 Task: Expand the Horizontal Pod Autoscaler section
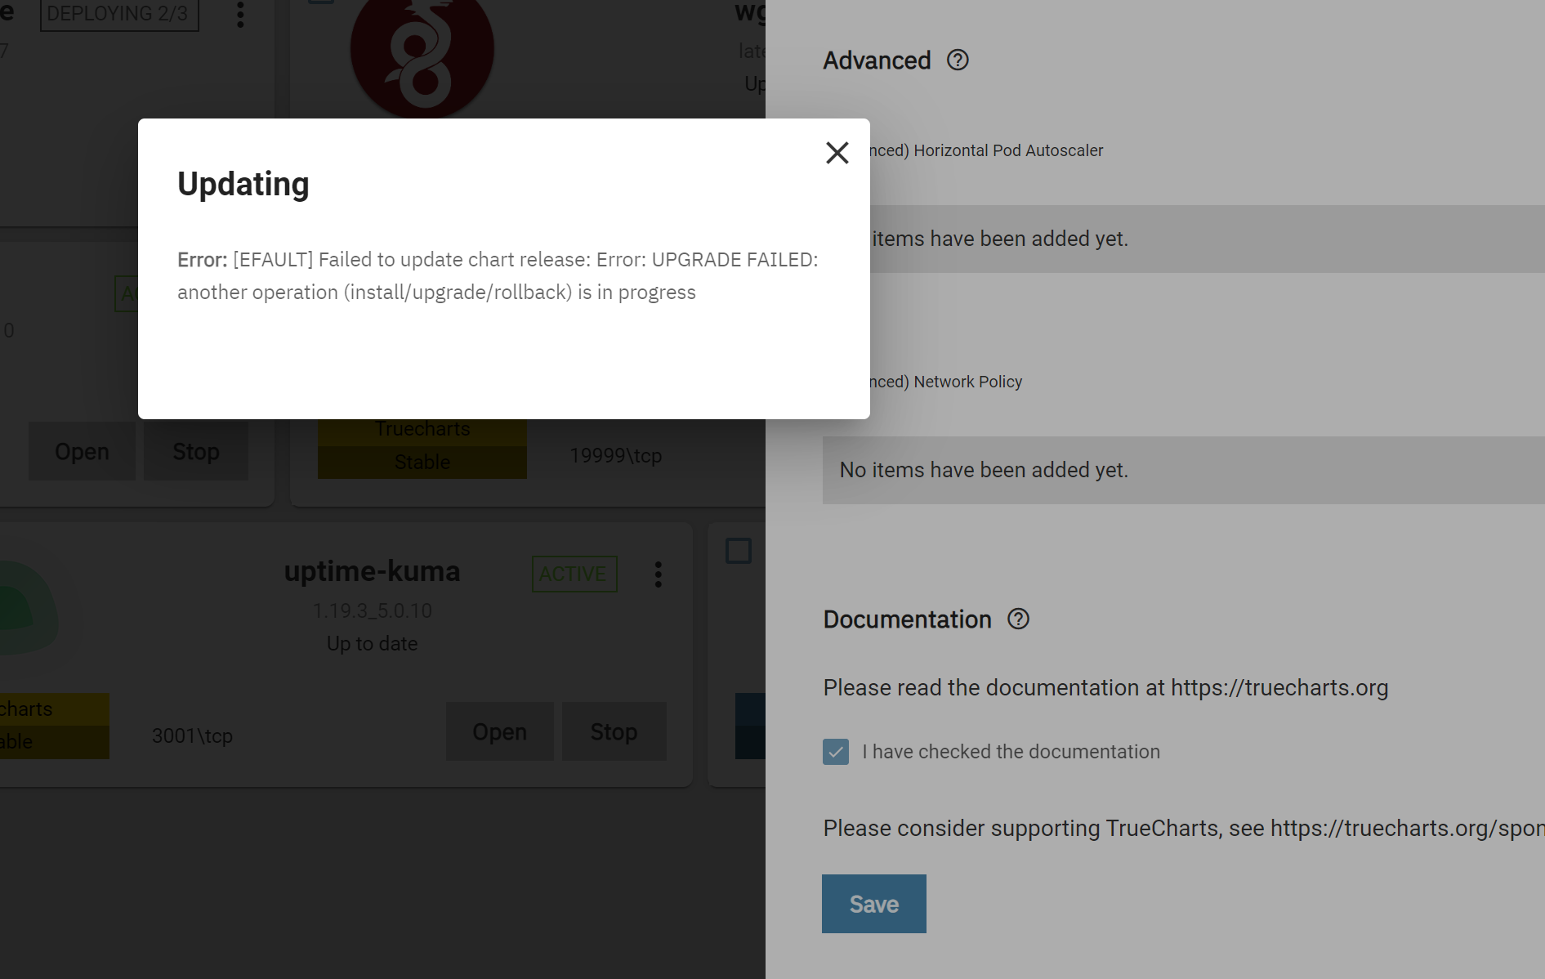coord(986,150)
